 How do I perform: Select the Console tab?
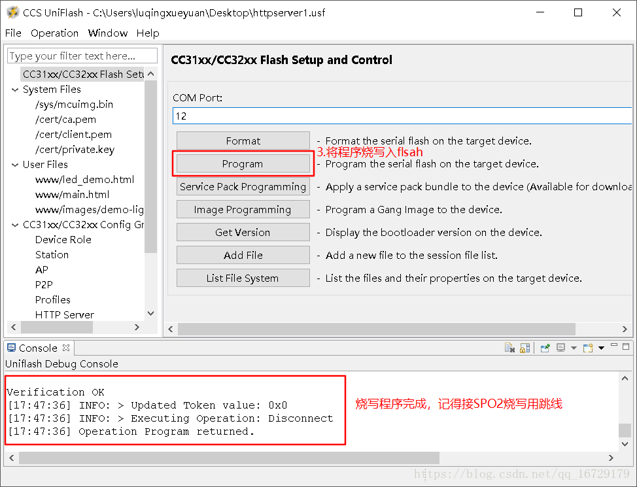pyautogui.click(x=38, y=348)
